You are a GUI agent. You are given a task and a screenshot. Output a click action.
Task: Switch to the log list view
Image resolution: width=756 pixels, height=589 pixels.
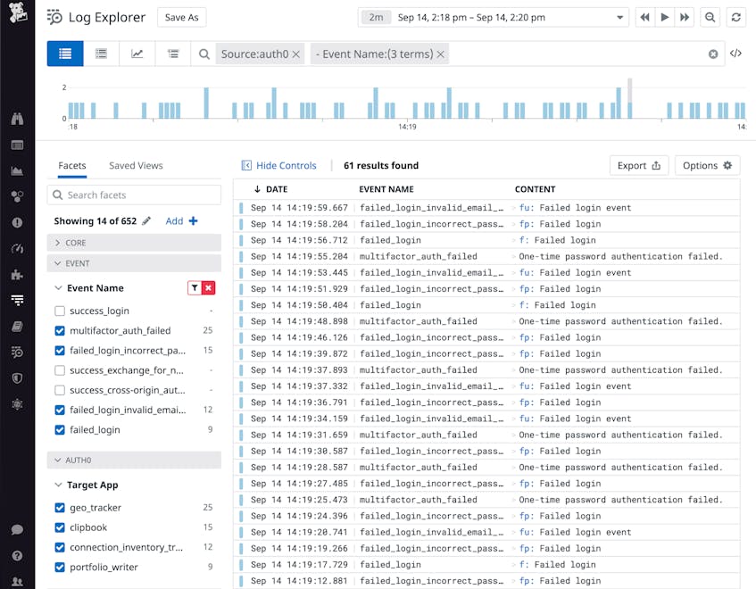[x=65, y=54]
